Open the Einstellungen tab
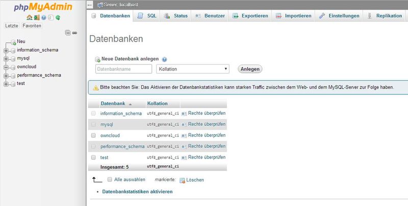The width and height of the screenshot is (408, 206). pos(339,16)
